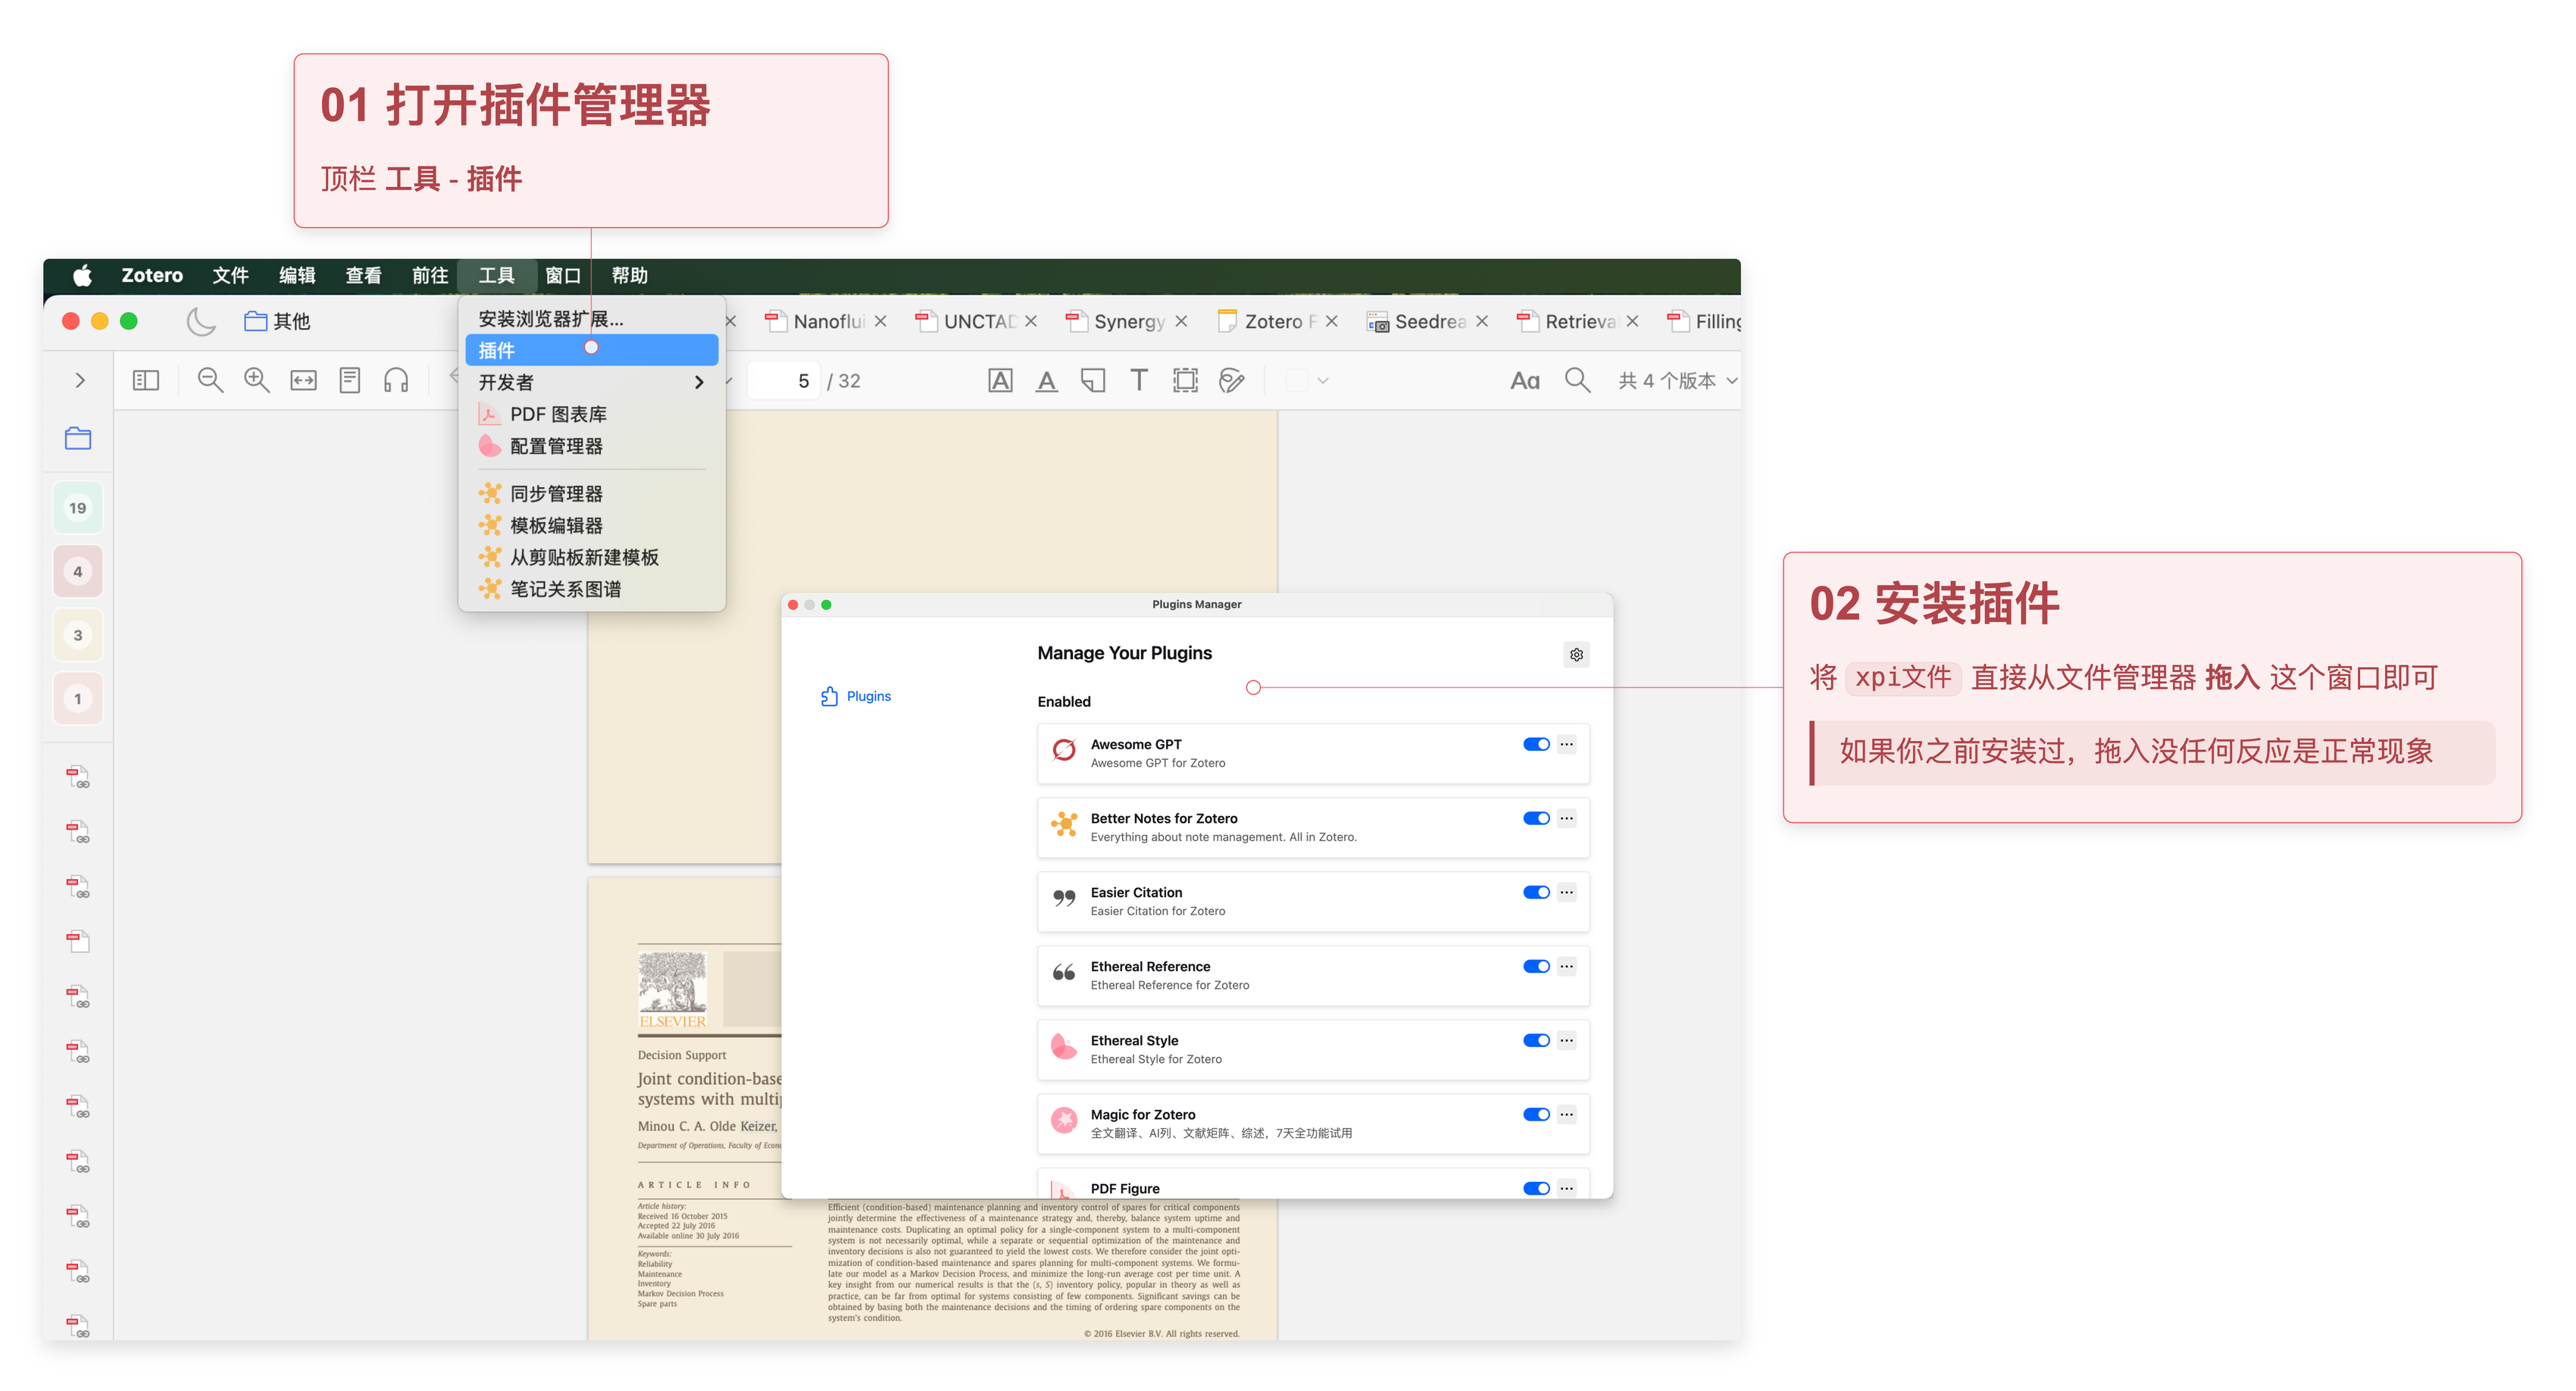Open the Aa appearance settings
The image size is (2576, 1391).
(1525, 380)
